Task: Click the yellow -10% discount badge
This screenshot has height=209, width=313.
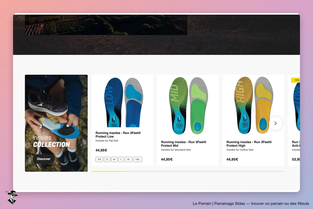Action: [296, 80]
